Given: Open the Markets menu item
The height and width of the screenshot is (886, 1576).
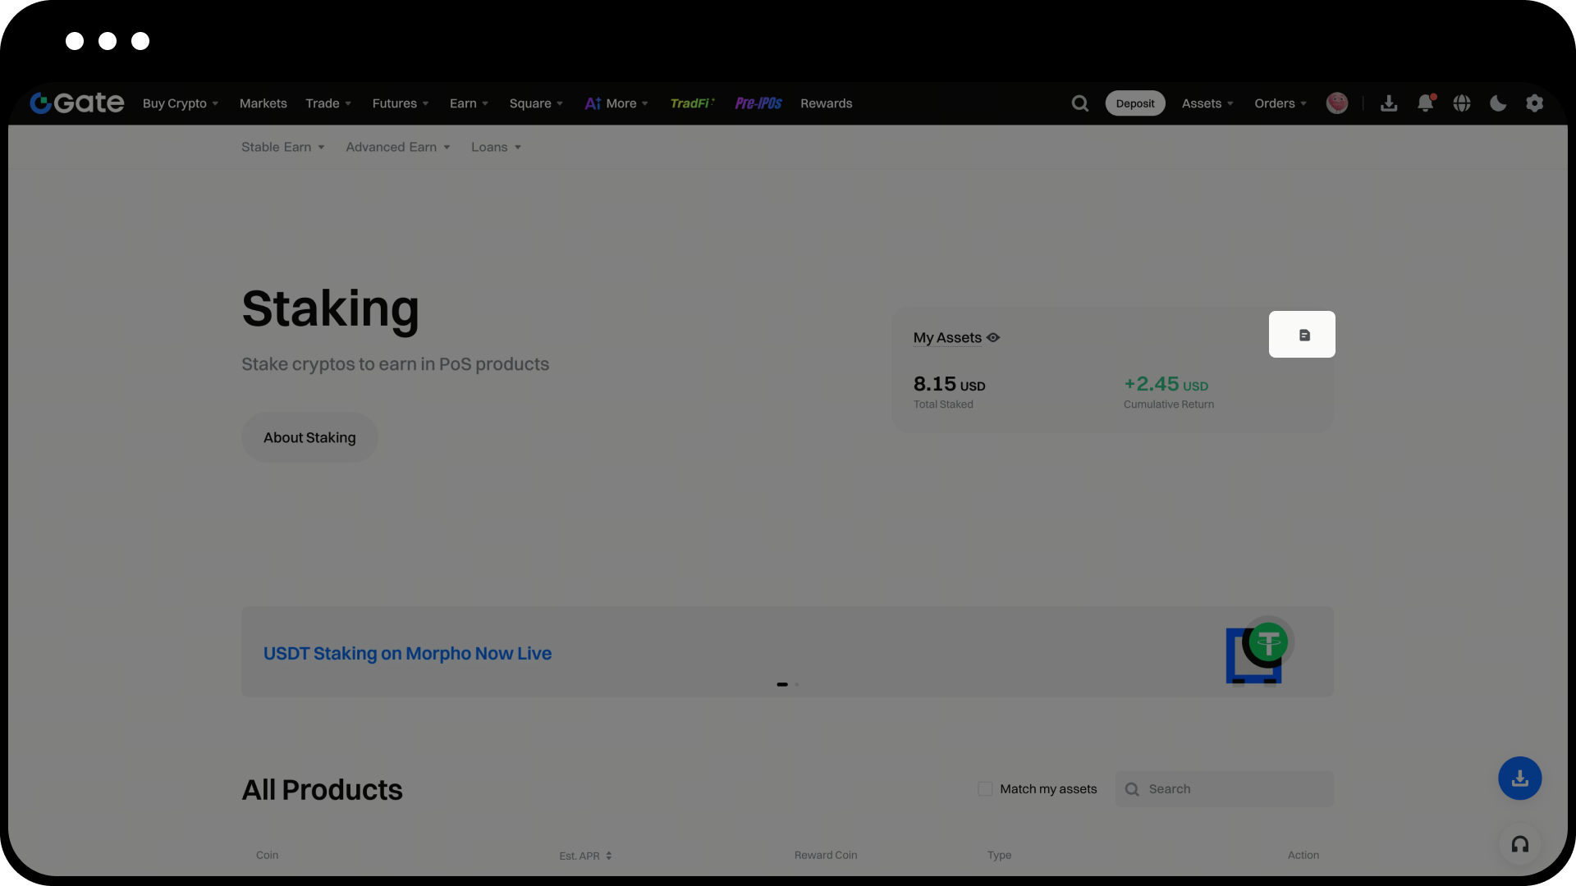Looking at the screenshot, I should point(263,103).
